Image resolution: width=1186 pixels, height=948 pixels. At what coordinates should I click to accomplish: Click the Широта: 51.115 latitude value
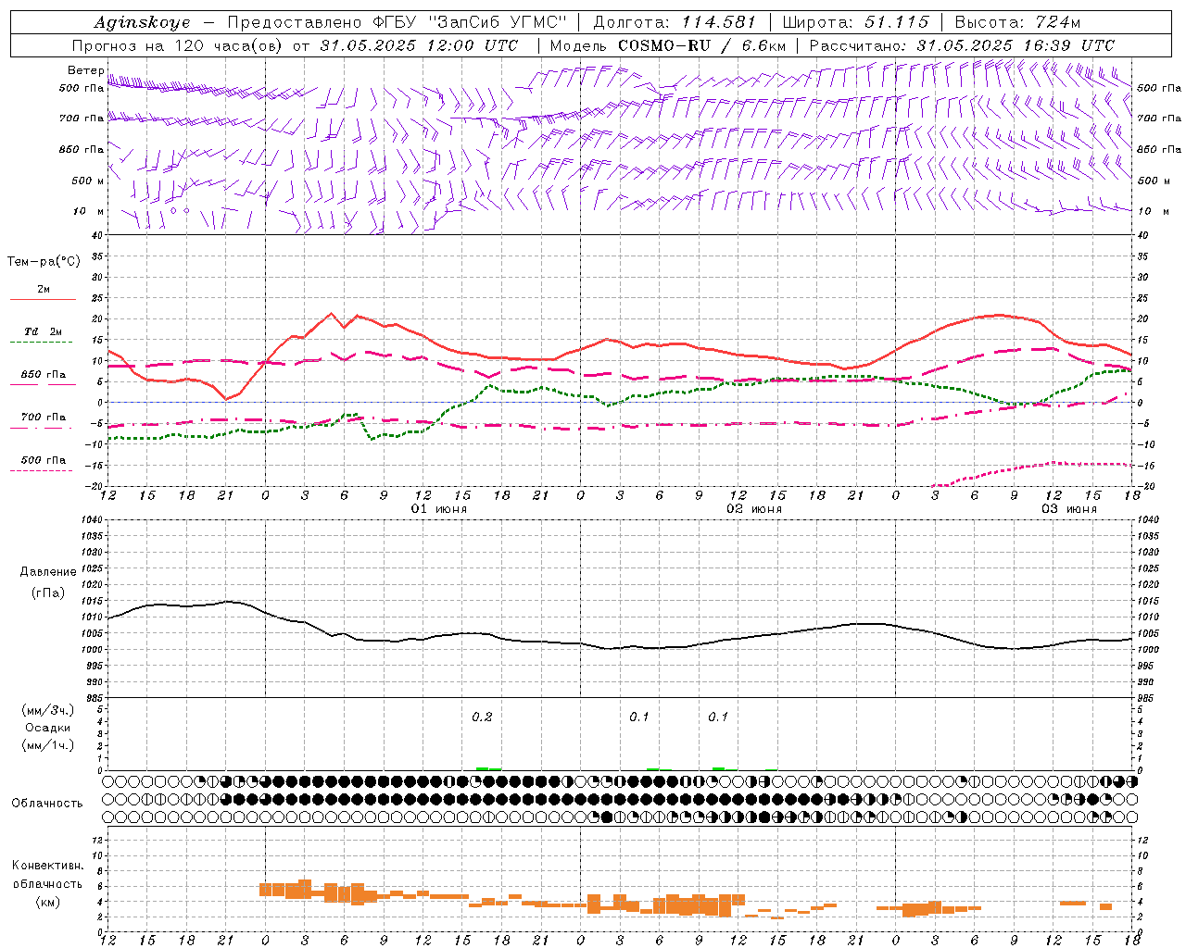[x=855, y=22]
